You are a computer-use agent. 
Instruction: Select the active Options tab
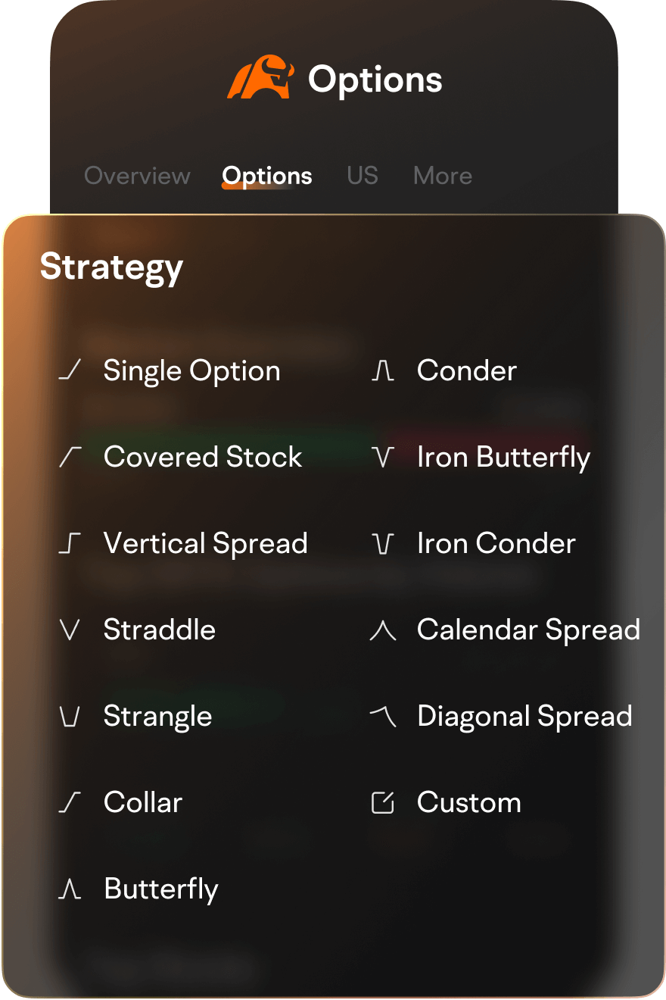[x=267, y=176]
